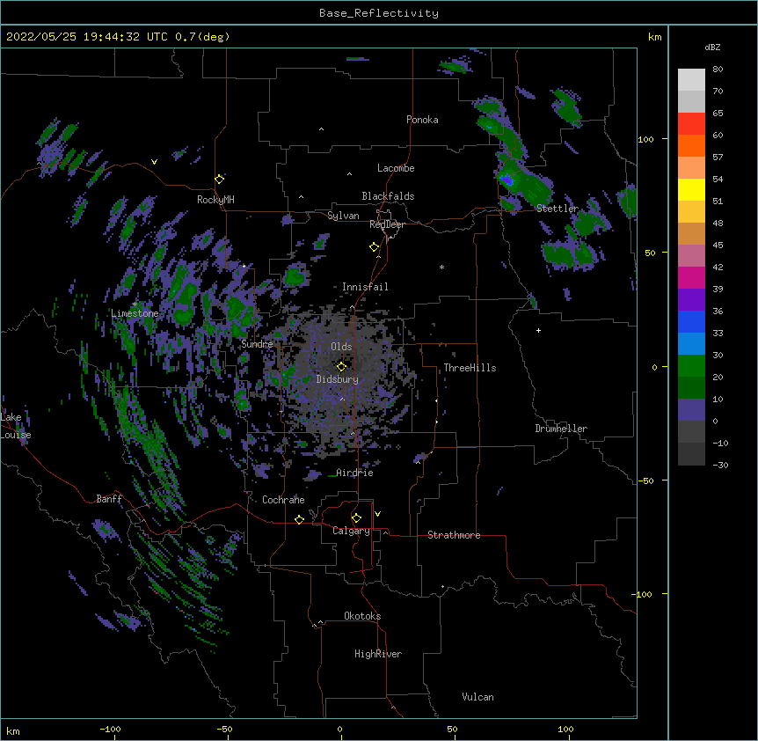This screenshot has height=741, width=758.
Task: Click the Vulcan label
Action: tap(477, 697)
